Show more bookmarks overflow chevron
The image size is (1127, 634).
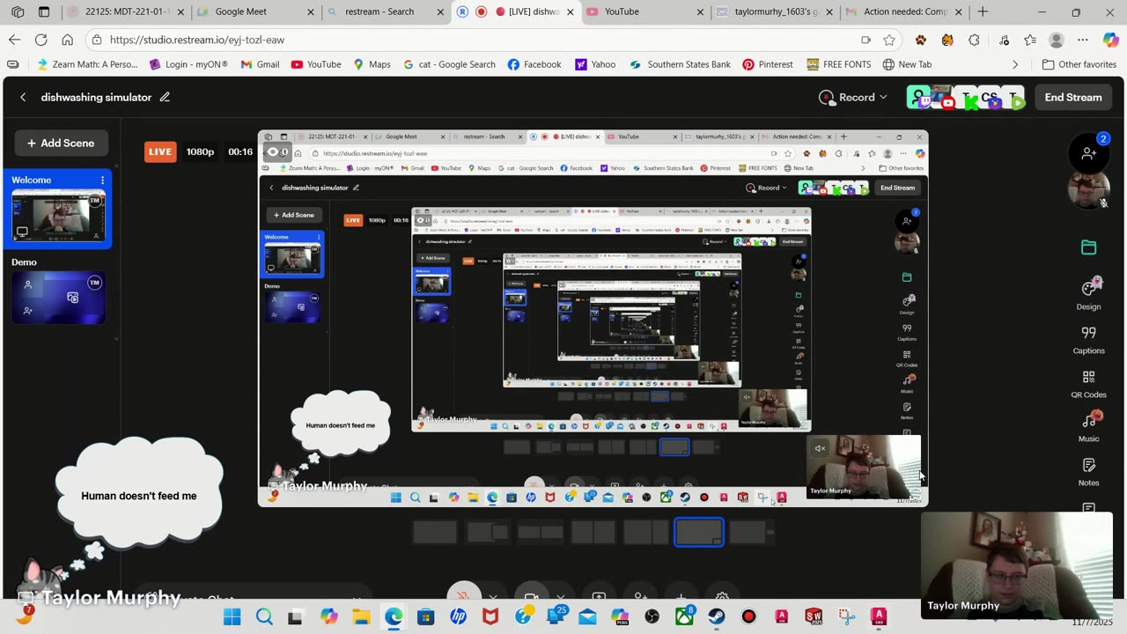[1015, 64]
